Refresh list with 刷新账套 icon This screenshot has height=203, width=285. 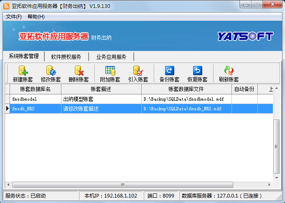click(229, 71)
